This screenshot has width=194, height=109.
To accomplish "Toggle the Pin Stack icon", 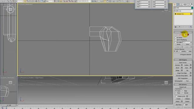I will (x=176, y=27).
